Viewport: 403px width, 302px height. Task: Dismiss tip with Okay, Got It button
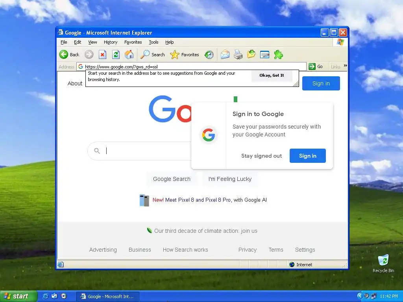pyautogui.click(x=272, y=75)
